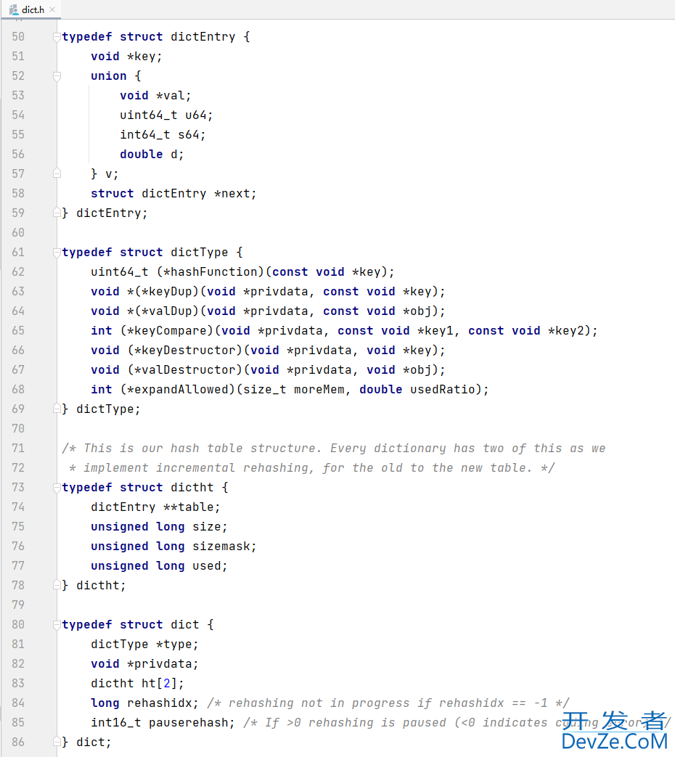Click the 'sizemask' field

pos(221,546)
